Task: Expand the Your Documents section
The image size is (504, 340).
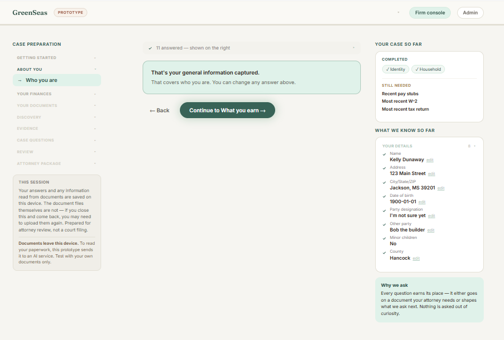Action: (x=57, y=105)
